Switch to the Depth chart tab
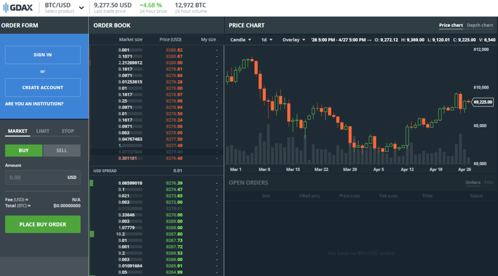 [480, 25]
